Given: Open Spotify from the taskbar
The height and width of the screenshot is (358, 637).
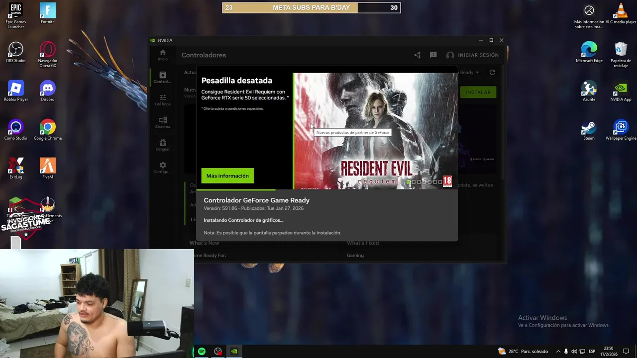Looking at the screenshot, I should click(x=202, y=352).
